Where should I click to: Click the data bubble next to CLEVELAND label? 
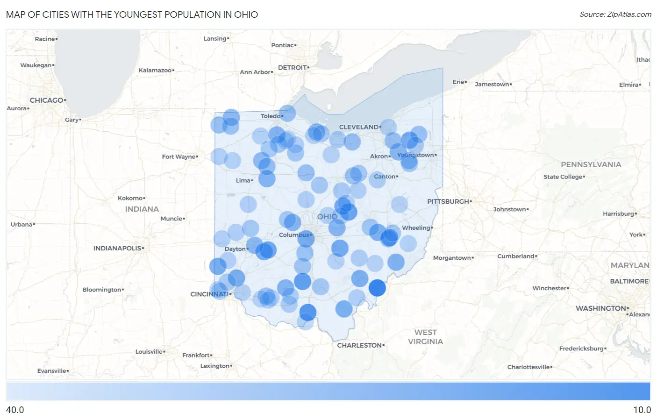click(x=388, y=127)
